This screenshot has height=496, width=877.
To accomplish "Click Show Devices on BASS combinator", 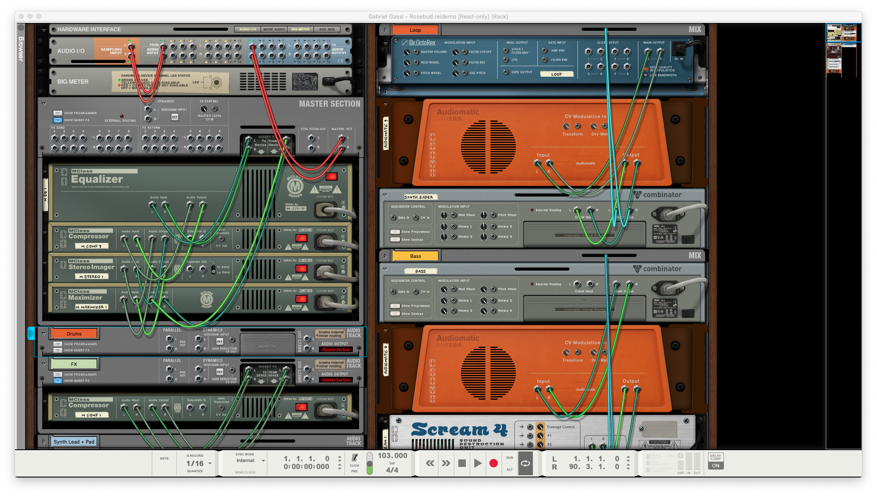I will [x=395, y=313].
